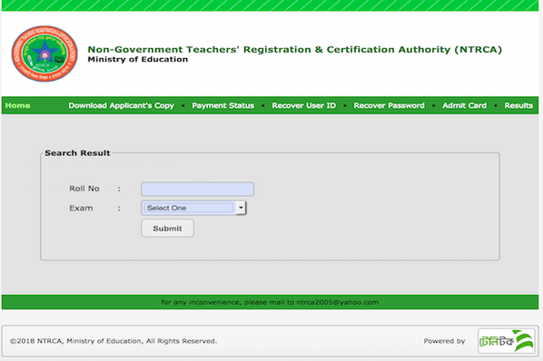543x361 pixels.
Task: Click the Exam dropdown arrow button
Action: click(x=241, y=208)
